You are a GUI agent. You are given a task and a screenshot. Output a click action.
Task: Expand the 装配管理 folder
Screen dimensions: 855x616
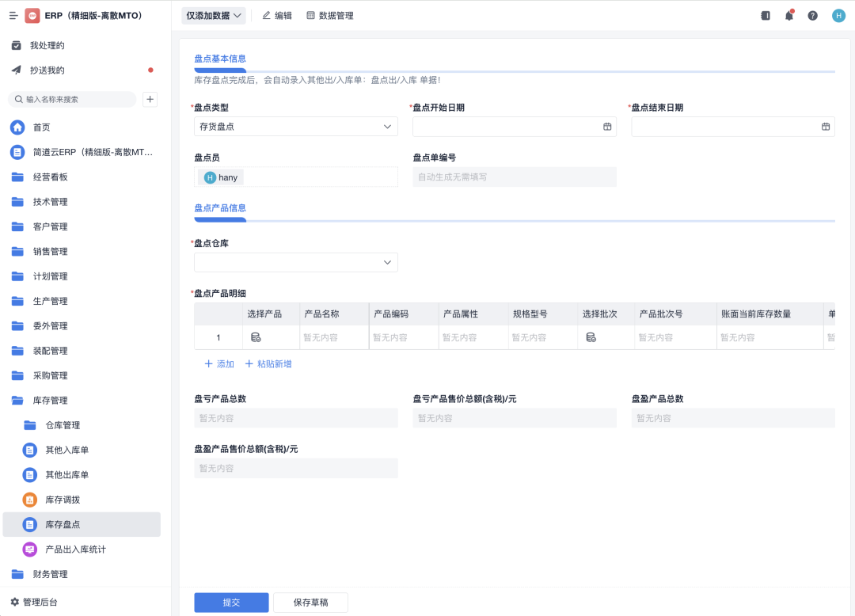click(x=82, y=351)
